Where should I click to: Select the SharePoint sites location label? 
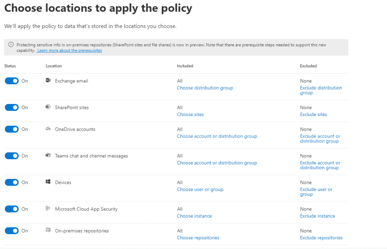(x=71, y=108)
